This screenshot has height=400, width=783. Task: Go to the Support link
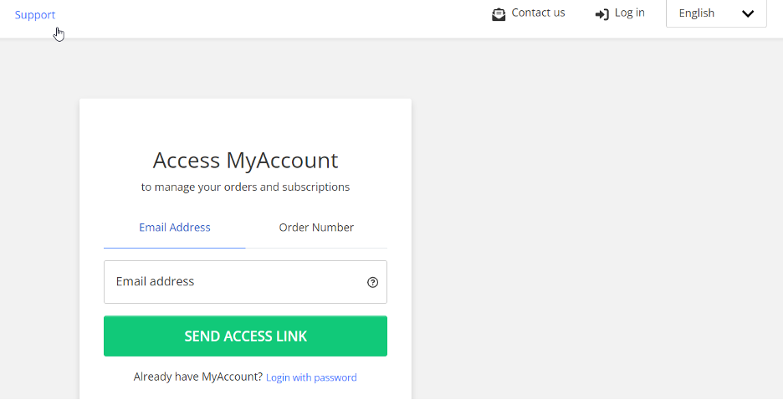(35, 15)
